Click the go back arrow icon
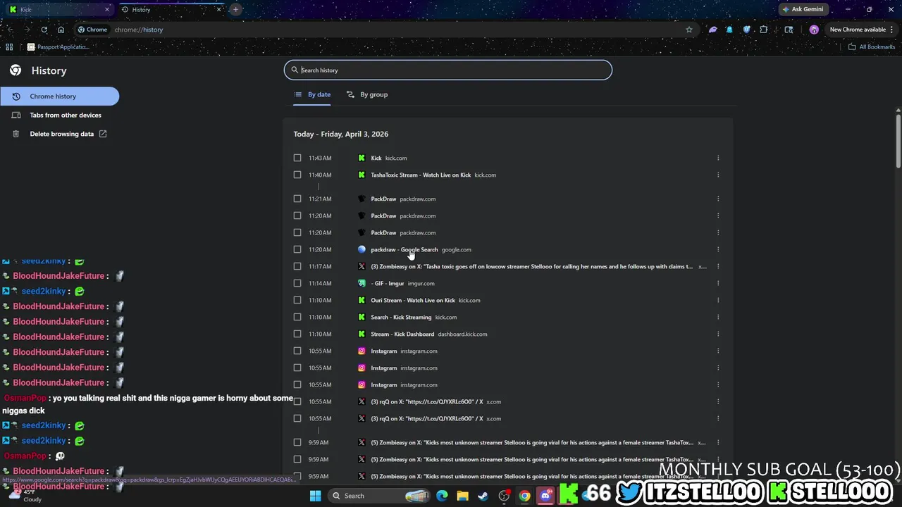Image resolution: width=902 pixels, height=507 pixels. pyautogui.click(x=10, y=30)
